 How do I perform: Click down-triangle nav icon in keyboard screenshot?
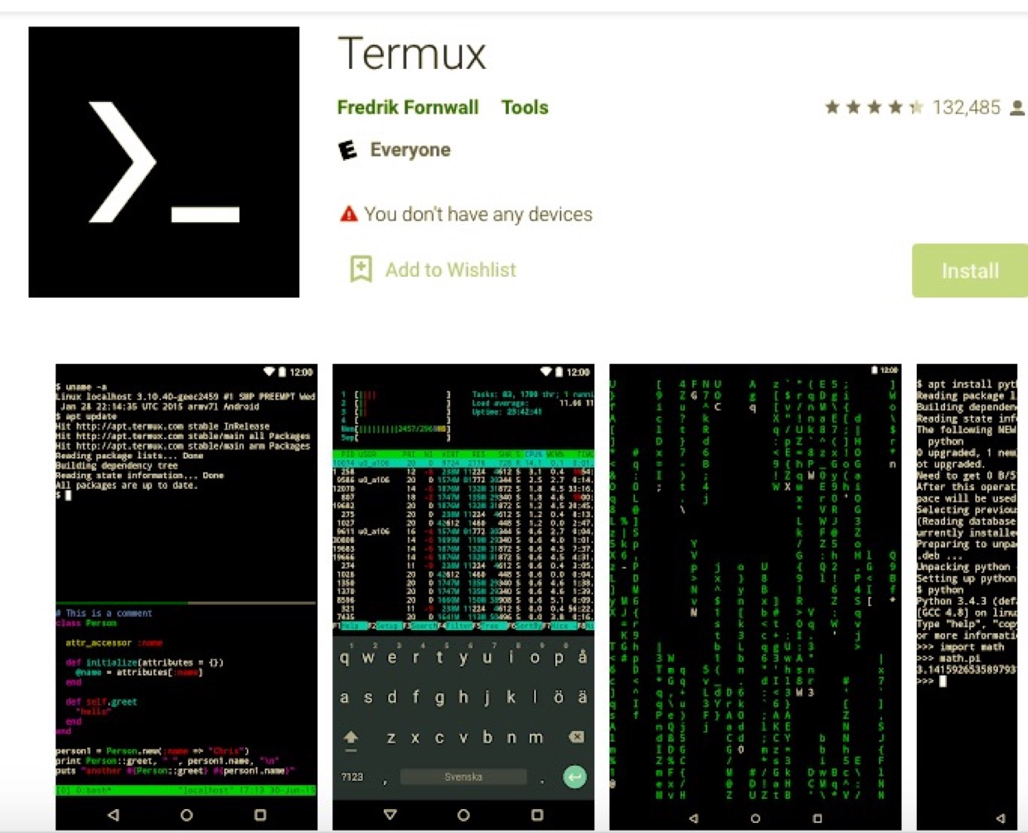tap(390, 815)
